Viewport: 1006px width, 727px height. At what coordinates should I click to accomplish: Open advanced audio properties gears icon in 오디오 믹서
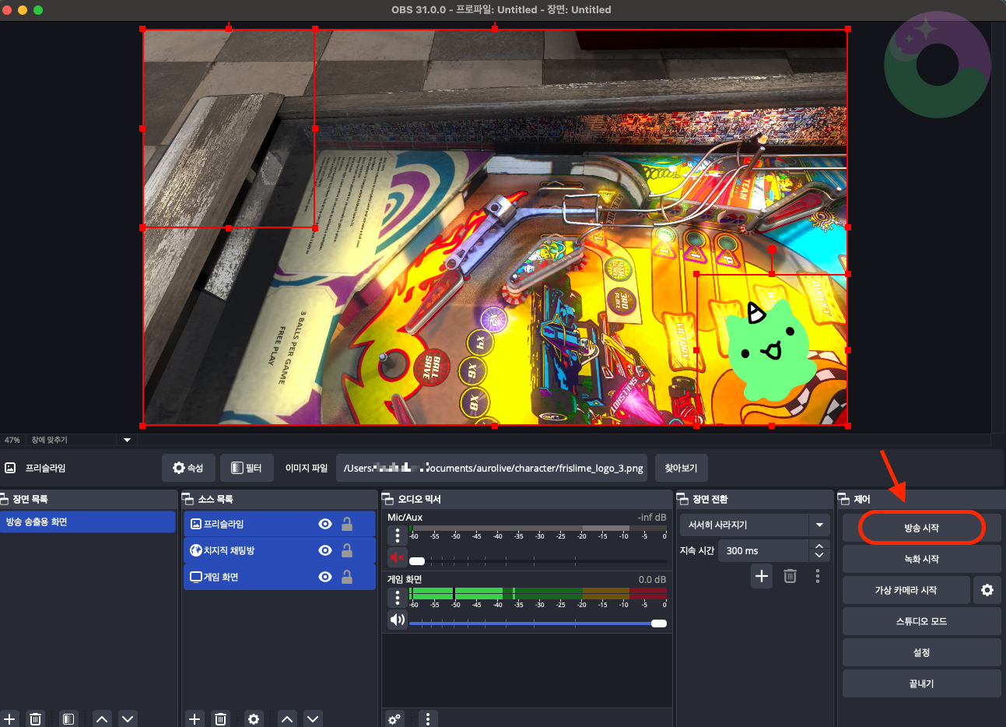point(395,718)
